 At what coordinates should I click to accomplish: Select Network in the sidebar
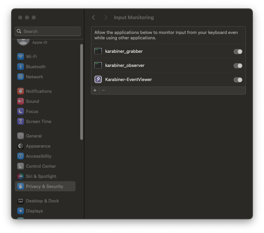point(34,77)
